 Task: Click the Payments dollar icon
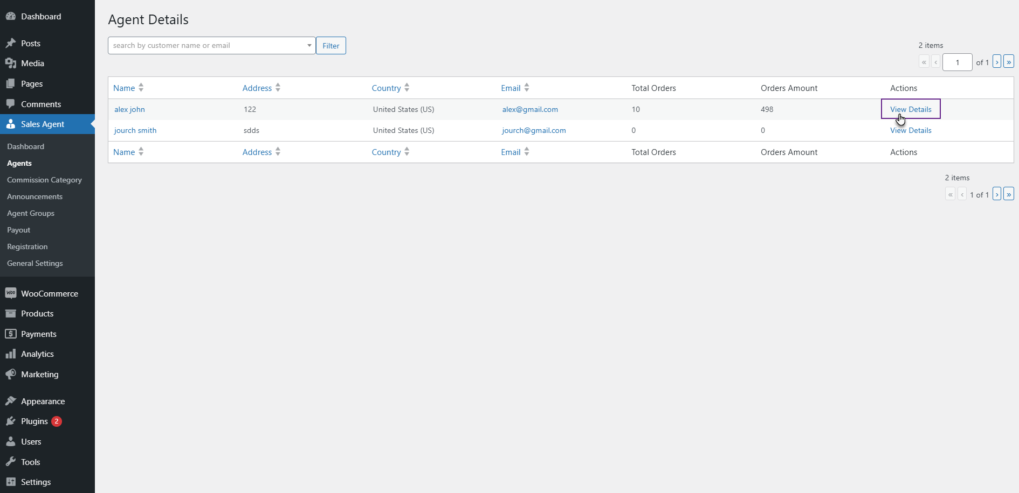[11, 334]
